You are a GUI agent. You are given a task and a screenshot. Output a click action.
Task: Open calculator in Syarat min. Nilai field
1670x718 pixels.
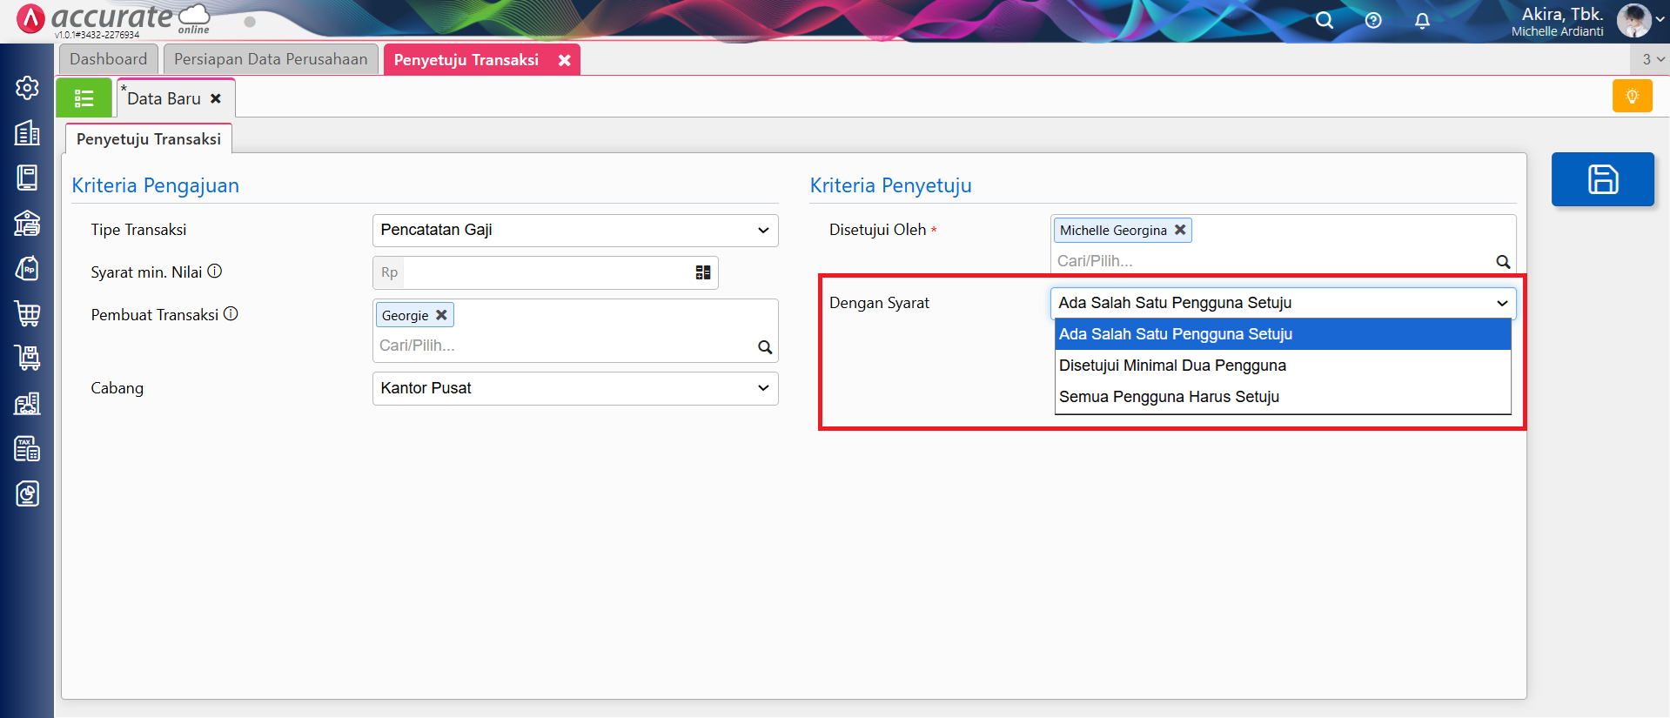click(x=703, y=272)
